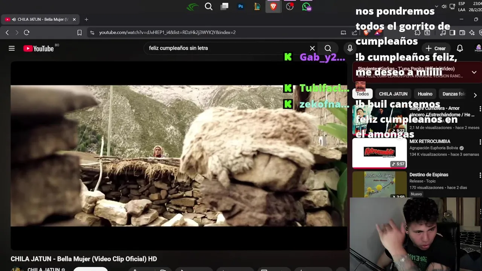Screen dimensions: 482x271
Task: Open options for the Sangre Cumbiera video
Action: [x=480, y=109]
